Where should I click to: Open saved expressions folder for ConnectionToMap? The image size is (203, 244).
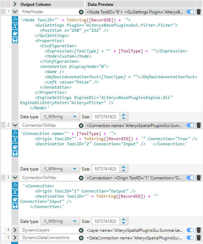click(15, 147)
